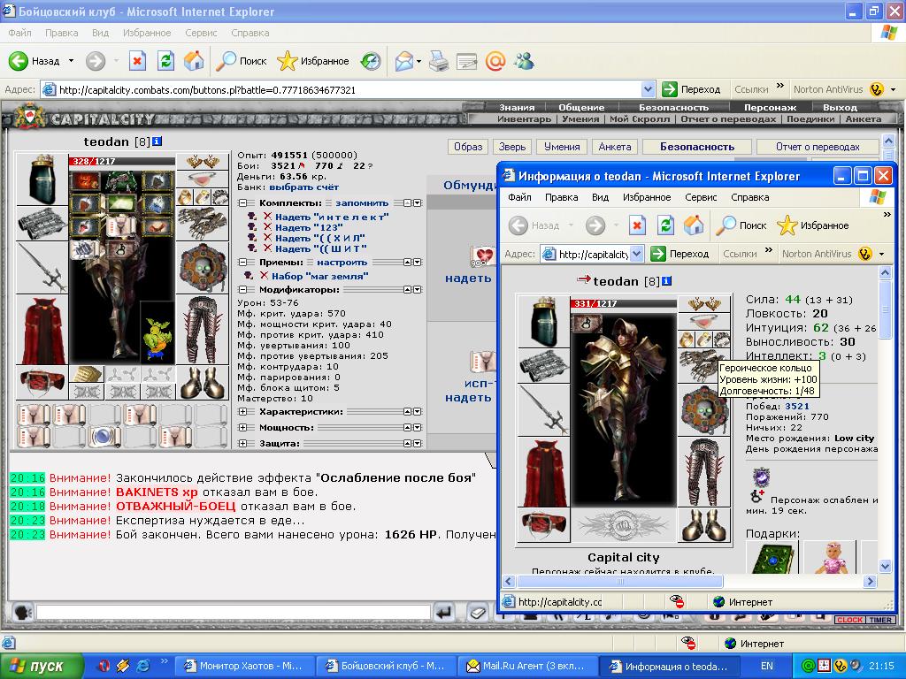This screenshot has height=679, width=906.
Task: Click the eraser icon to clear chat
Action: click(x=477, y=613)
